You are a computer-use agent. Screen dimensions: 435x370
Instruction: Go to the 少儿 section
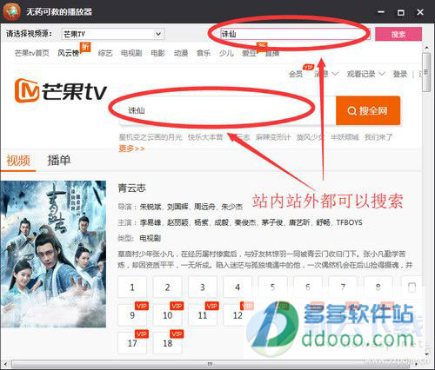(226, 53)
